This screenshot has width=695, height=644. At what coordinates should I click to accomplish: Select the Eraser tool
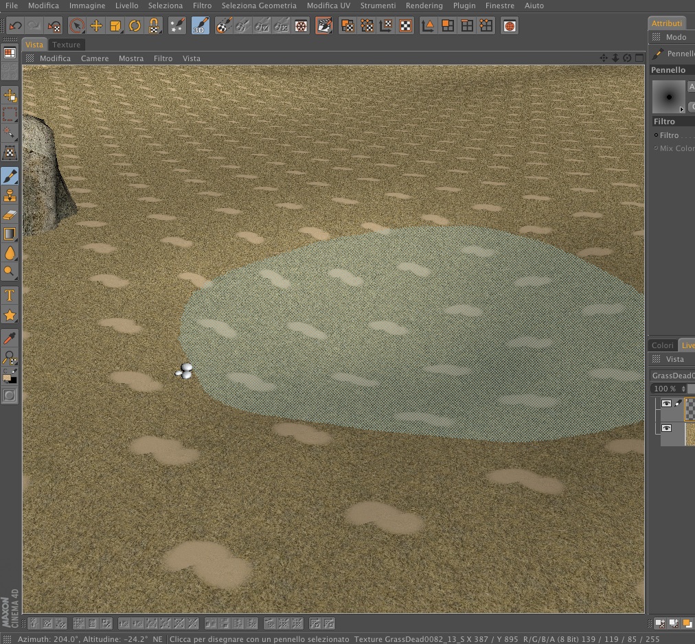click(10, 214)
